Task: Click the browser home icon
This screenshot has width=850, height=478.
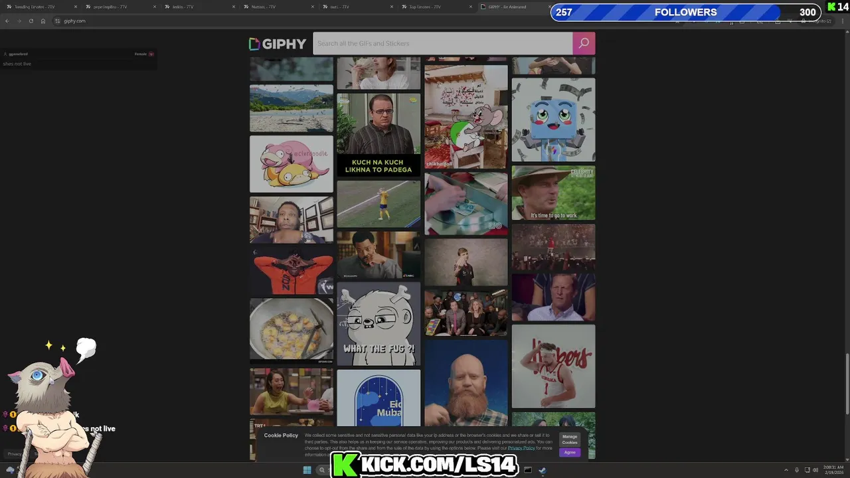Action: 43,21
